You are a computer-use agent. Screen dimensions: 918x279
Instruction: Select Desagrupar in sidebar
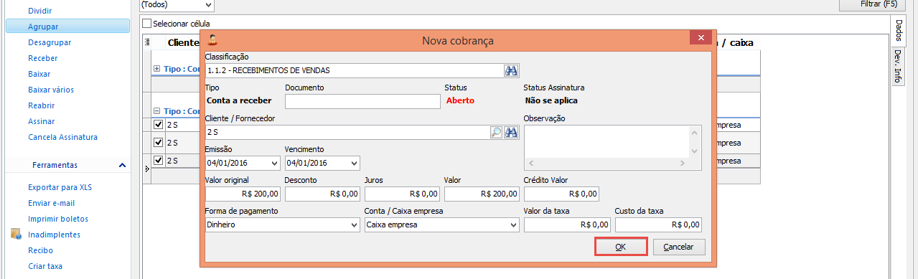click(49, 42)
